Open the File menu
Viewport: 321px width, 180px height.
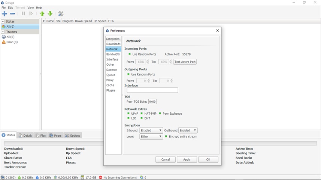pos(3,7)
